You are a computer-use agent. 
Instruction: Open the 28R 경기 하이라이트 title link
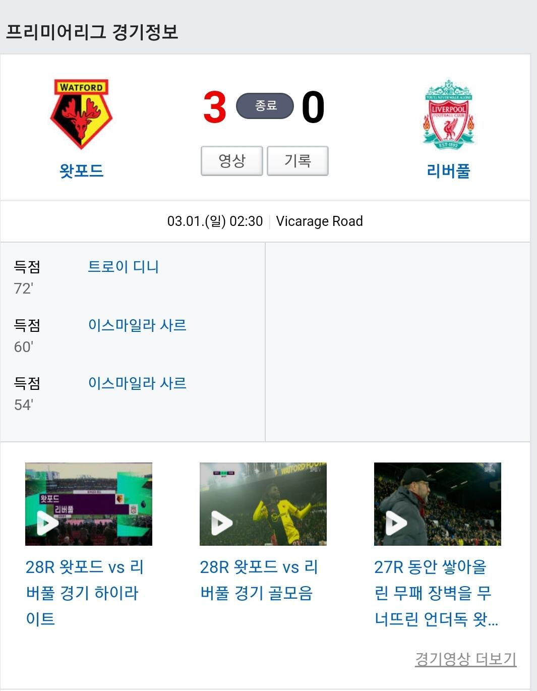tap(85, 593)
